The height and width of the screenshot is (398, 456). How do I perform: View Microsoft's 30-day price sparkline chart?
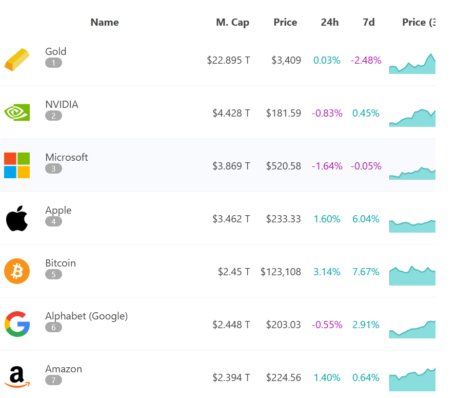(x=412, y=174)
